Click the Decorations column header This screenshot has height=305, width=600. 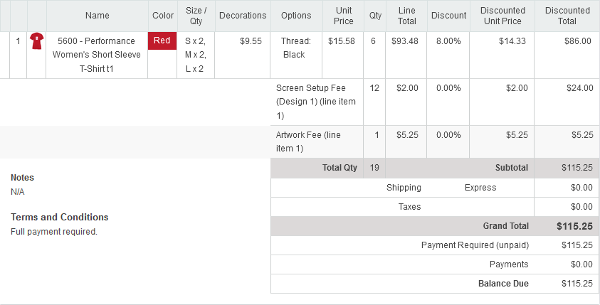[x=243, y=16]
